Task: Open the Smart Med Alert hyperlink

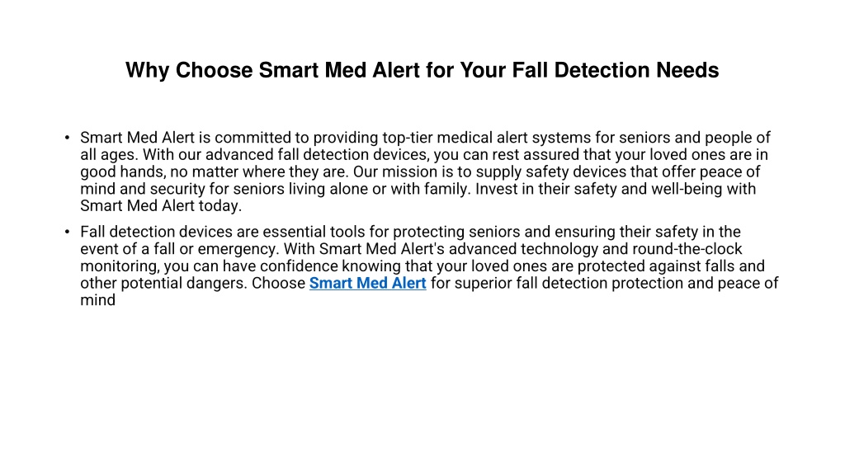Action: (x=367, y=284)
